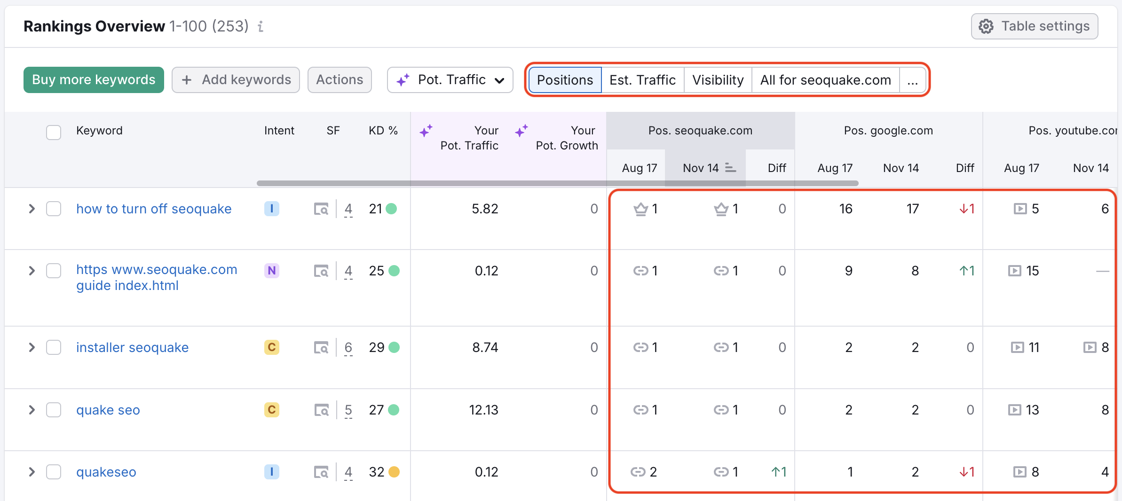This screenshot has height=501, width=1122.
Task: Click the info icon beside Rankings Overview title
Action: tap(261, 27)
